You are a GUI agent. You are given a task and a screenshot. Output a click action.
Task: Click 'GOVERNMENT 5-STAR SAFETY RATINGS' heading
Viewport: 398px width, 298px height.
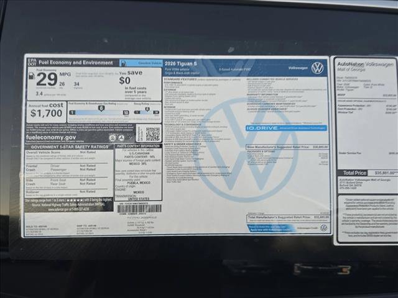coord(69,147)
